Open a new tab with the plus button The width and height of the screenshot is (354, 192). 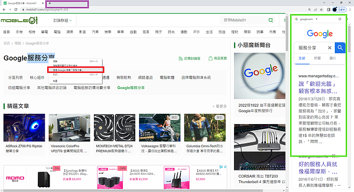50,3
